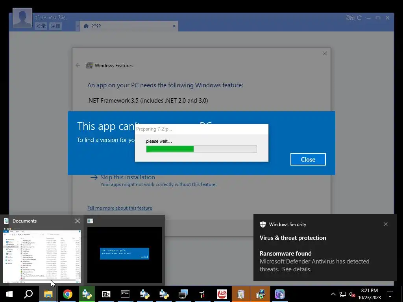Viewport: 403px width, 302px height.
Task: Go back in Windows Features dialog
Action: tap(78, 66)
